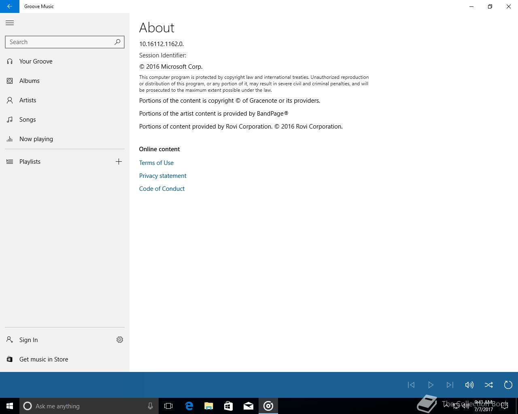Click the Gracenote copyright line

pyautogui.click(x=229, y=101)
